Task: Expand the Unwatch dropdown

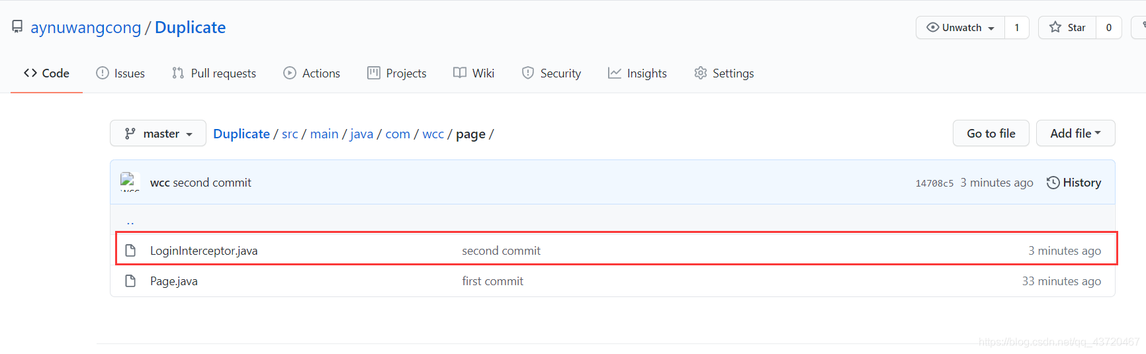Action: (x=960, y=28)
